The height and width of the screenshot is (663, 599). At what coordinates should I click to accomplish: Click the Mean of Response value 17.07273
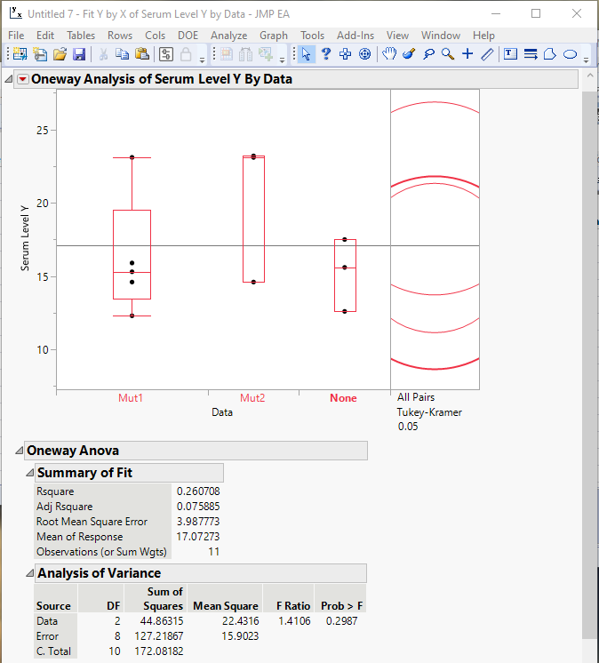198,537
